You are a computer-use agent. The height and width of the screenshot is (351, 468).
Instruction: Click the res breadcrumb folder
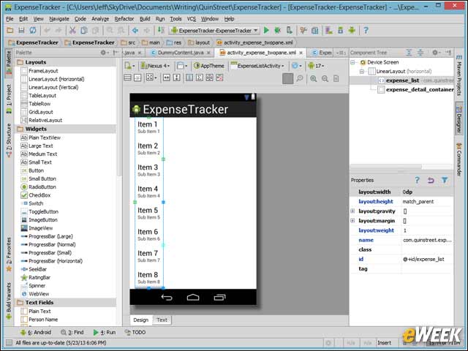pos(174,42)
